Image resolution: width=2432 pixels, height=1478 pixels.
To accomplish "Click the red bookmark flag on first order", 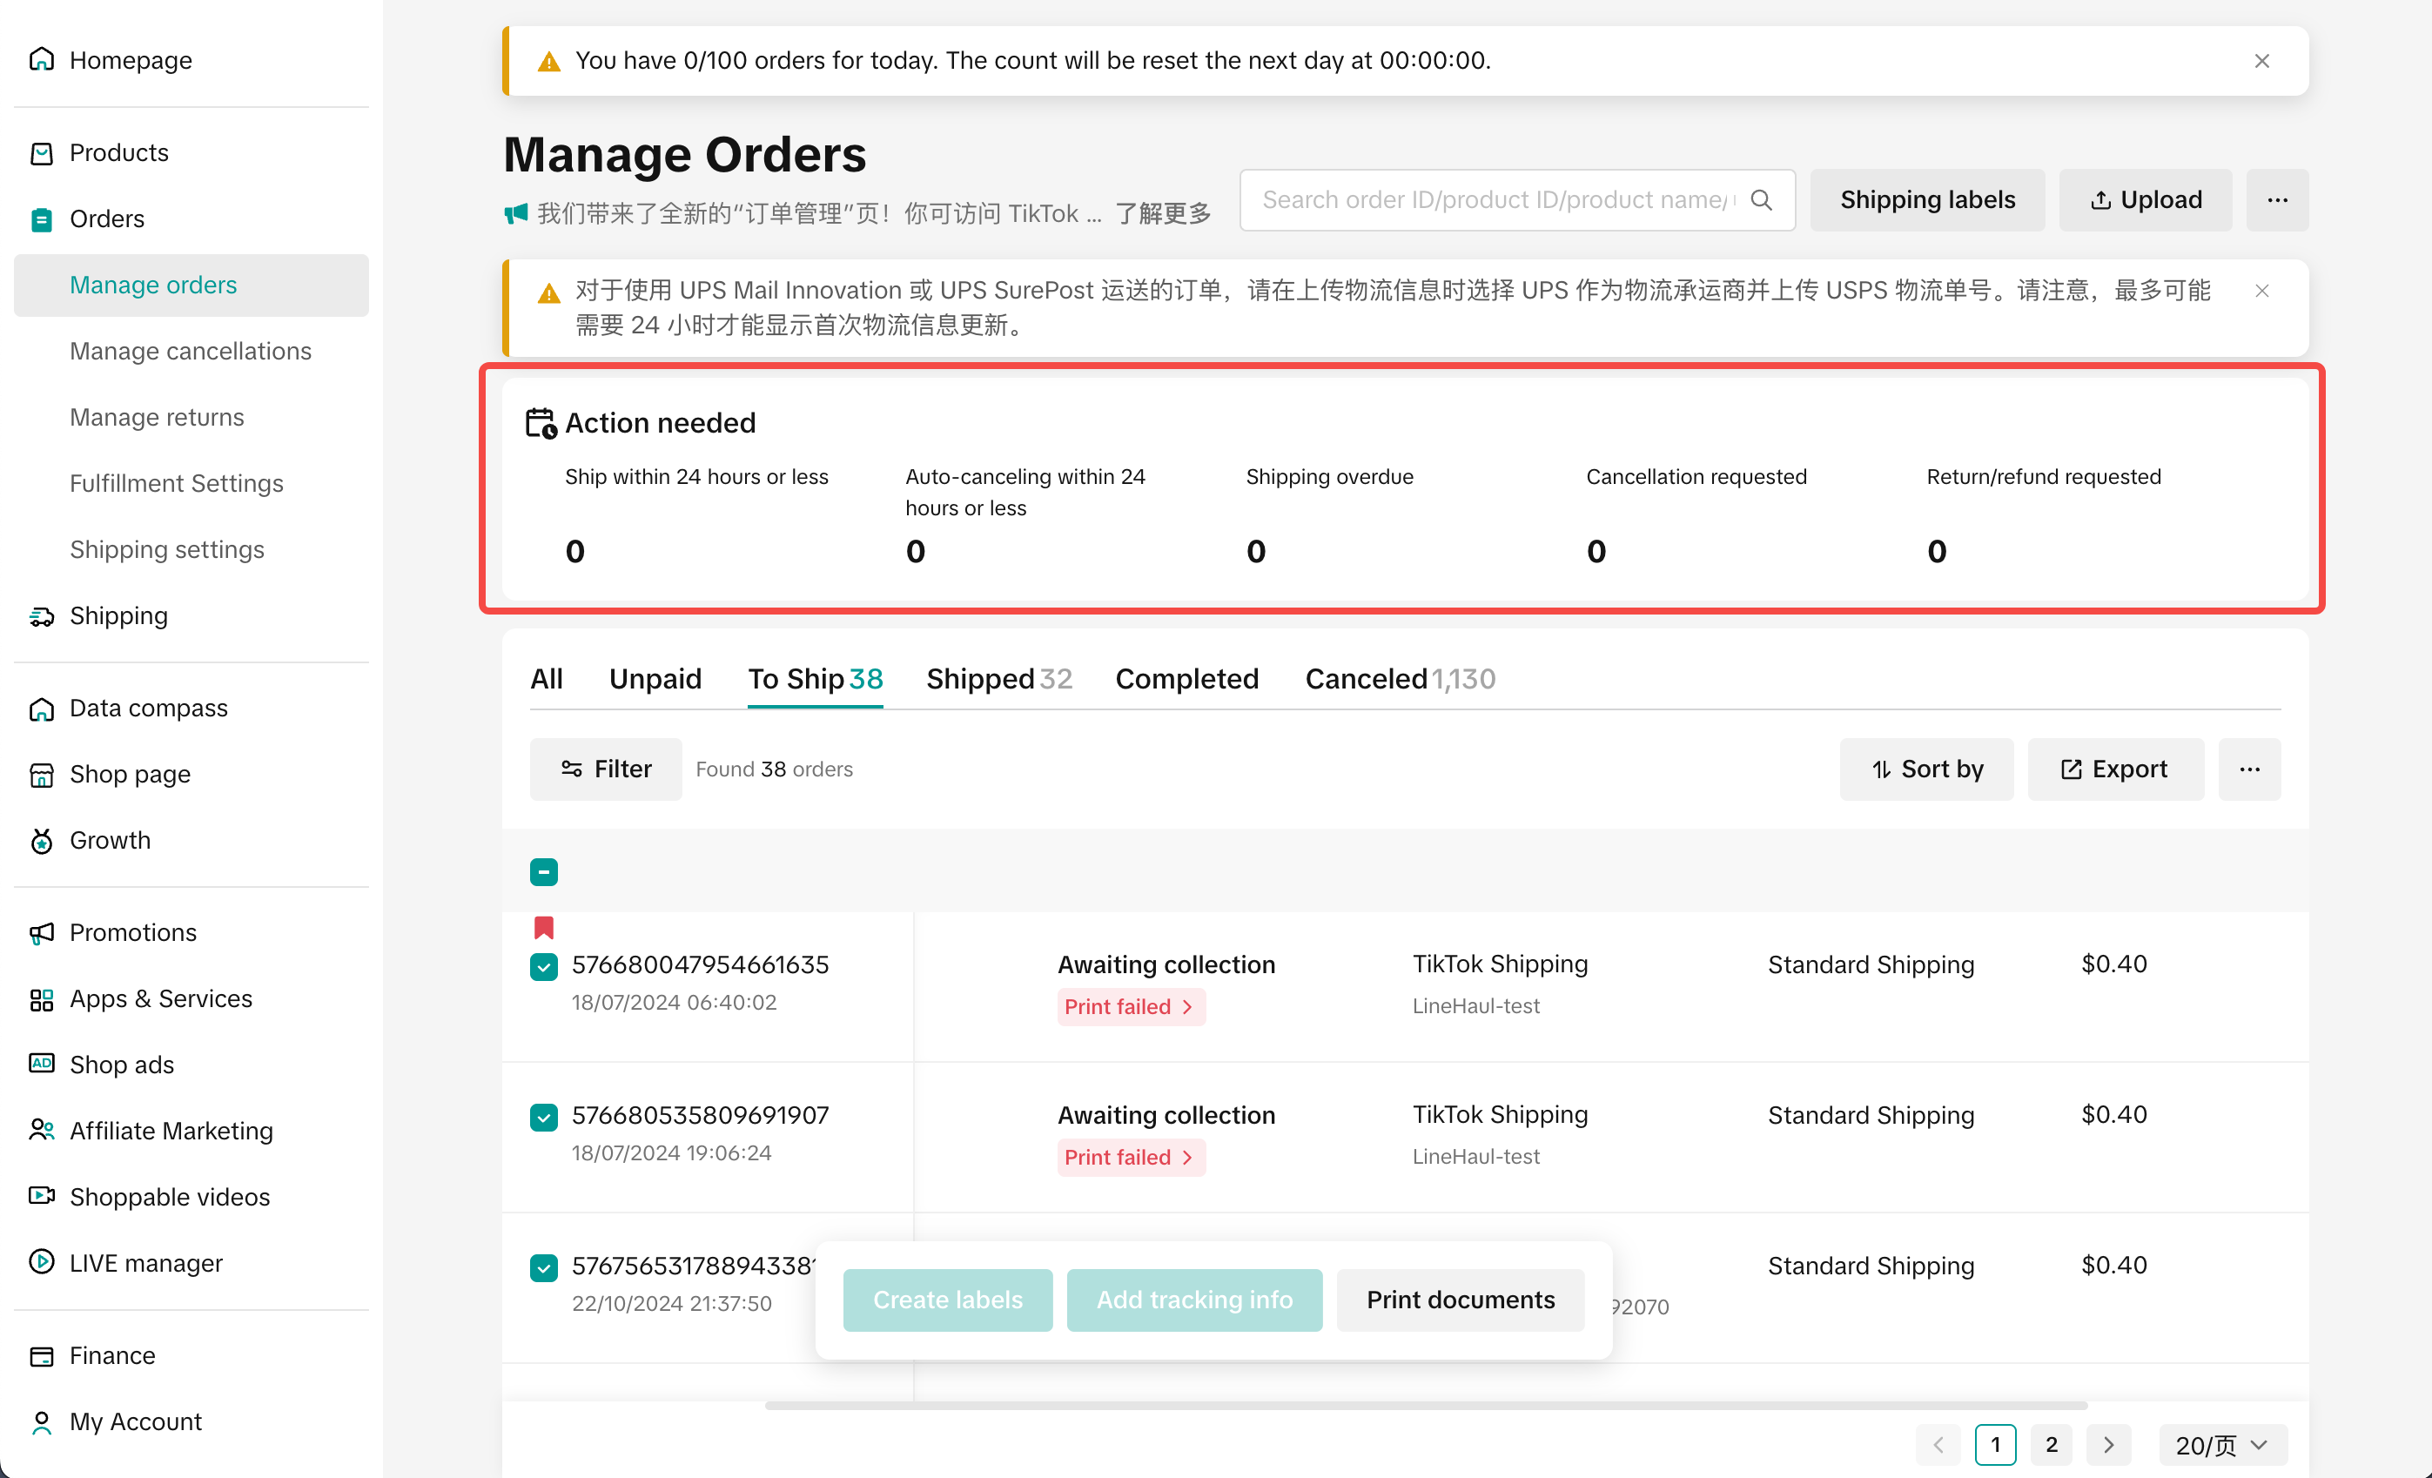I will (x=544, y=927).
